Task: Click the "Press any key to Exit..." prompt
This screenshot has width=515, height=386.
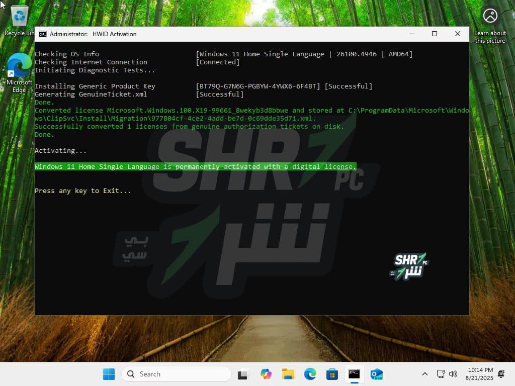Action: coord(83,190)
